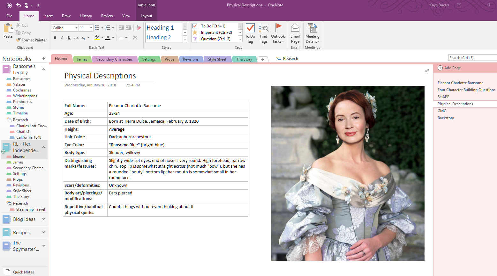Apply bullet list formatting

97,28
